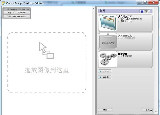Viewport: 160px width, 115px height.
Task: Click the Vector Magic title bar icon
Action: coord(3,3)
